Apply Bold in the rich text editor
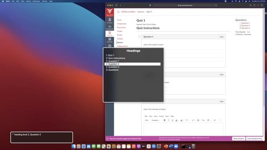267x150 pixels. tap(164, 120)
